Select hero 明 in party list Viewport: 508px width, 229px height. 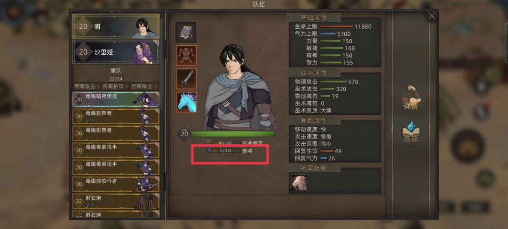tap(116, 26)
